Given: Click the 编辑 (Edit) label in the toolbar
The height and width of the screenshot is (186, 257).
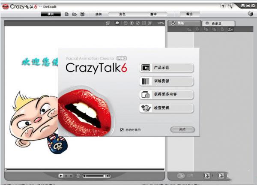Looking at the screenshot, I should pyautogui.click(x=99, y=15).
